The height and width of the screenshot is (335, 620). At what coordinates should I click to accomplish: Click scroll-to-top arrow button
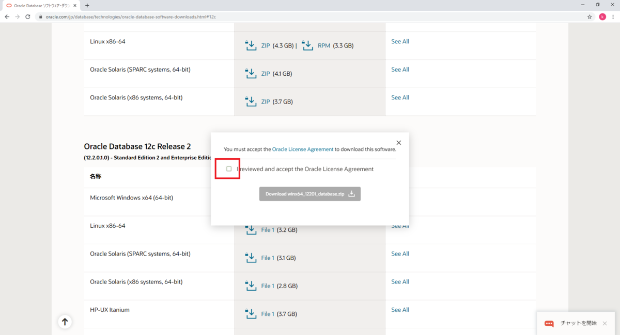pos(65,322)
